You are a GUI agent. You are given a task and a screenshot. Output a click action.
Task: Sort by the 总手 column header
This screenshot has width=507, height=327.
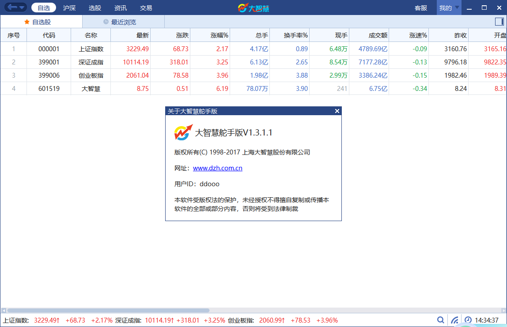[250, 35]
